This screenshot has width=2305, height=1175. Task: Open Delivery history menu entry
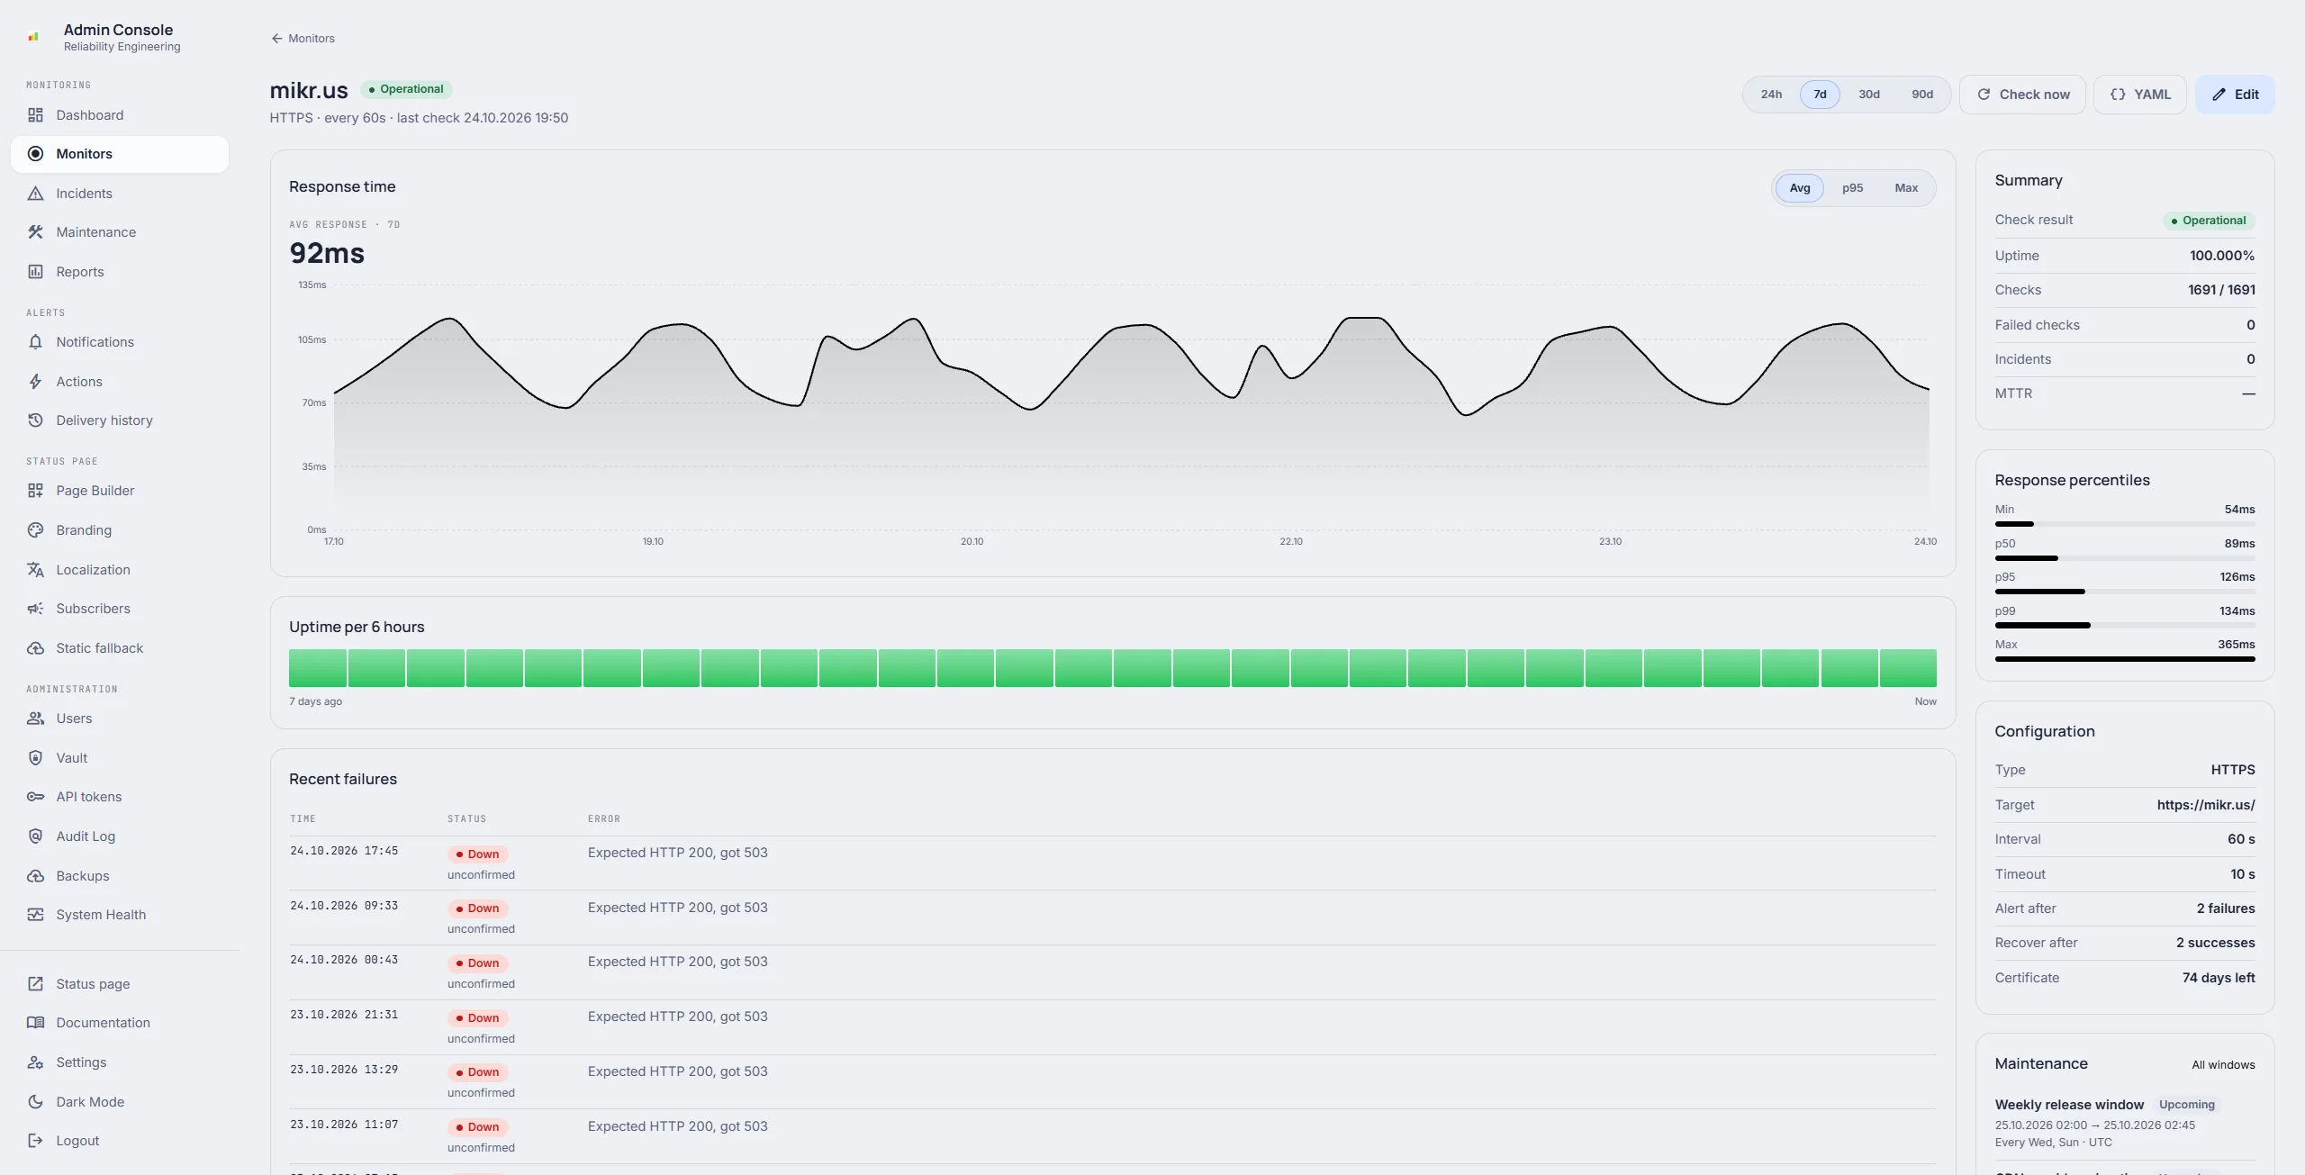click(120, 420)
